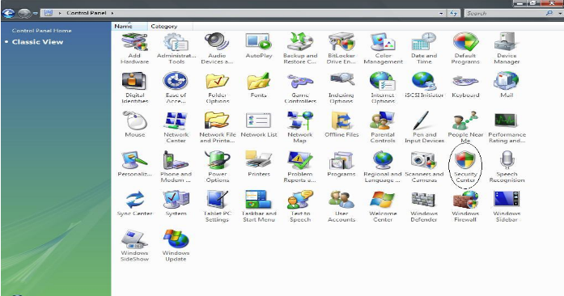Expand the Control Panel breadcrumb arrow
Viewport: 564px width, 296px height.
(x=112, y=13)
